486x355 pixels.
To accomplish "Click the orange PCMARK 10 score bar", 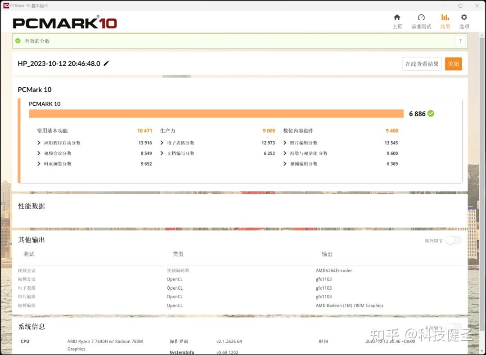I will click(x=216, y=114).
